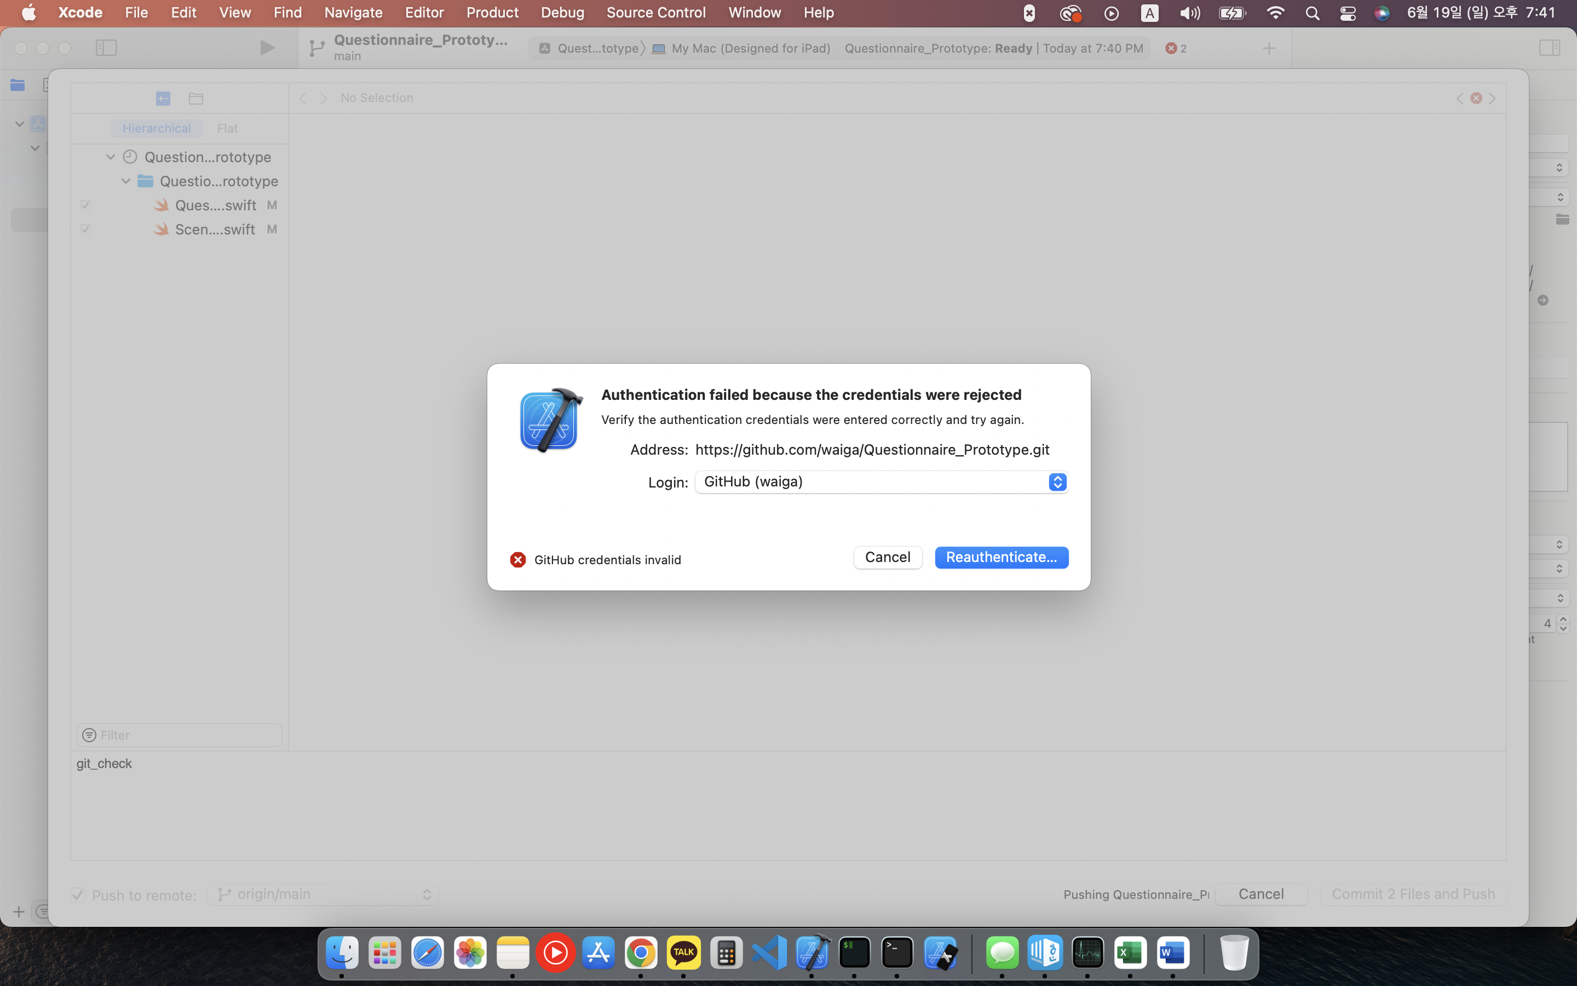Screen dimensions: 1577x986
Task: Toggle checkbox for Scen....swift file
Action: coord(85,230)
